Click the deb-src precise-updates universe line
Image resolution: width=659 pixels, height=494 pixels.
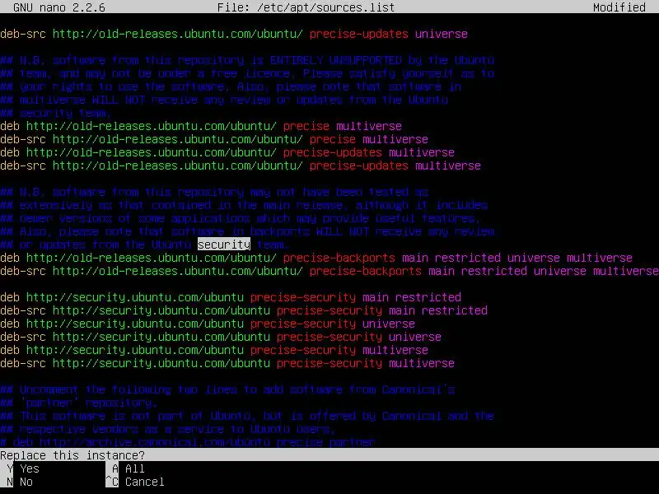234,34
